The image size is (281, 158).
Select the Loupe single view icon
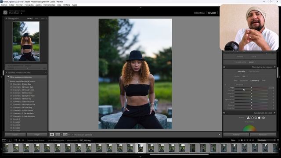(x=52, y=135)
